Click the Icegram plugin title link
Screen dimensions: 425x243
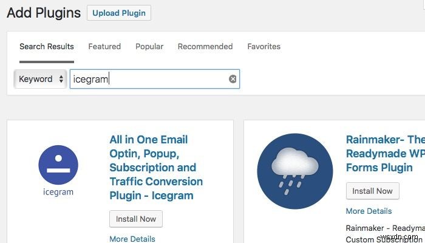[156, 167]
